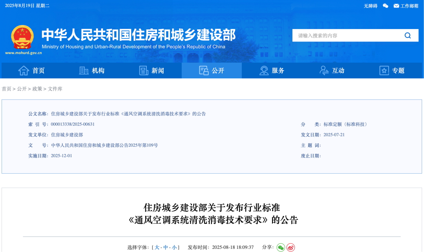Go to 公开 in breadcrumb

tap(22, 89)
